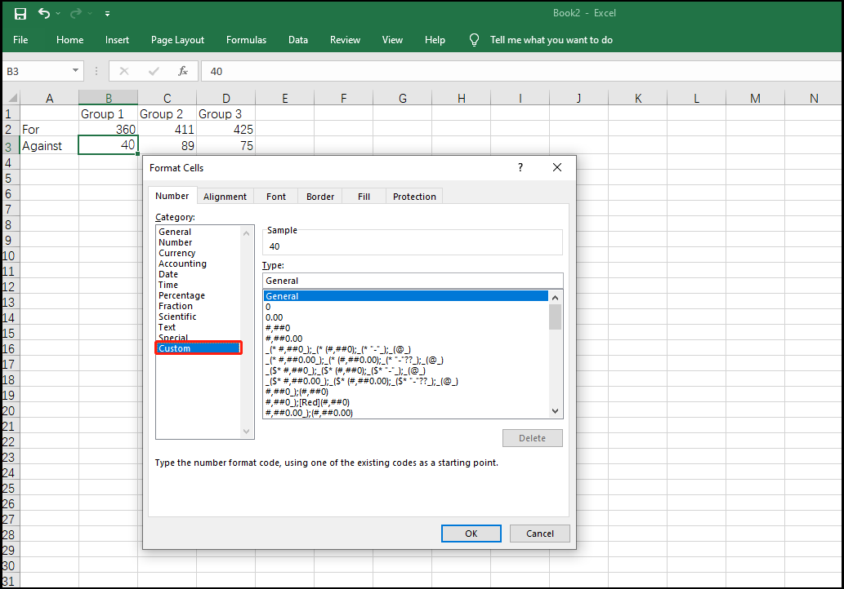The height and width of the screenshot is (589, 844).
Task: Click the Type list scrollbar thumb
Action: [x=555, y=317]
